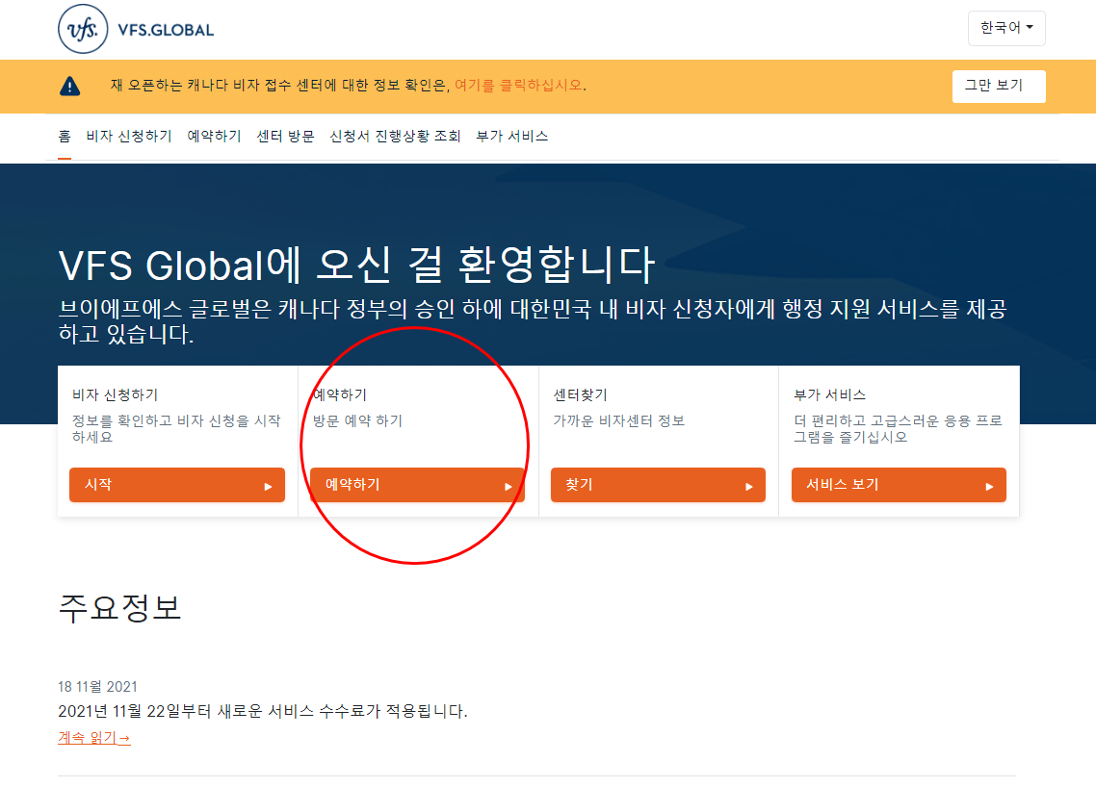The image size is (1096, 787).
Task: Go to the 홈 tab
Action: point(65,137)
